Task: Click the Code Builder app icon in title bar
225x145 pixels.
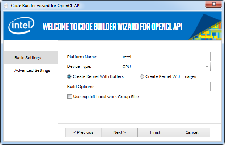Action: (x=5, y=6)
